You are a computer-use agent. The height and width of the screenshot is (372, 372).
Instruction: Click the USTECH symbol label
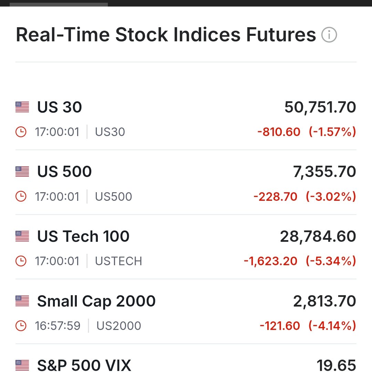pos(118,261)
